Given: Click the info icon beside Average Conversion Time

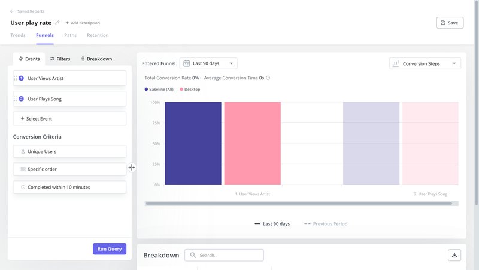Looking at the screenshot, I should (268, 78).
